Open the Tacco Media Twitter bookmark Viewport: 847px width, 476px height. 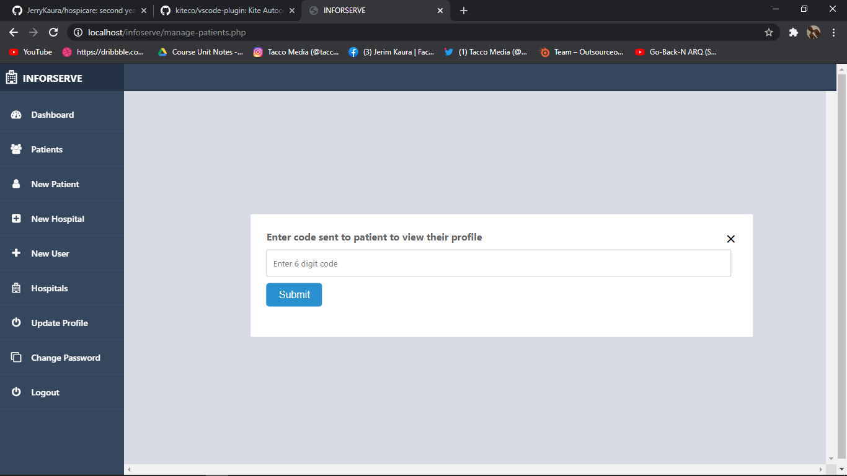click(486, 52)
